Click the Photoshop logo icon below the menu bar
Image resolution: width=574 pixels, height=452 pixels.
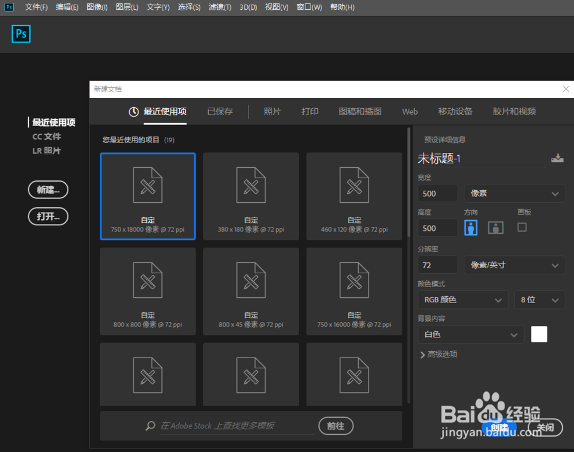point(21,34)
